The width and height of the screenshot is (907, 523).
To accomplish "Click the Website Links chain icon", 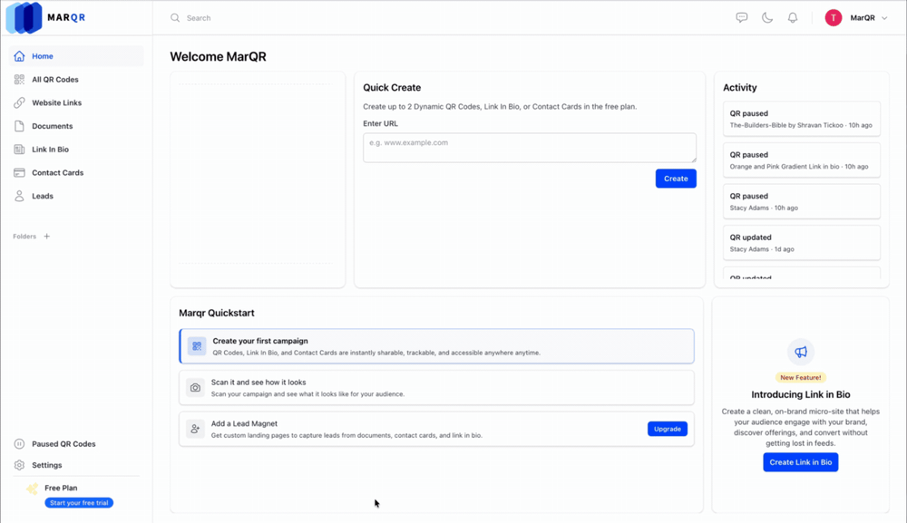I will [19, 102].
